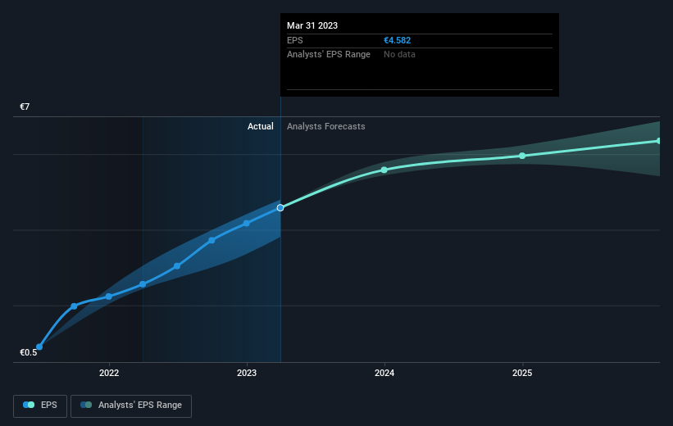Click the EPS data point at start of 2023
Screen dimensions: 673x426
pos(247,223)
